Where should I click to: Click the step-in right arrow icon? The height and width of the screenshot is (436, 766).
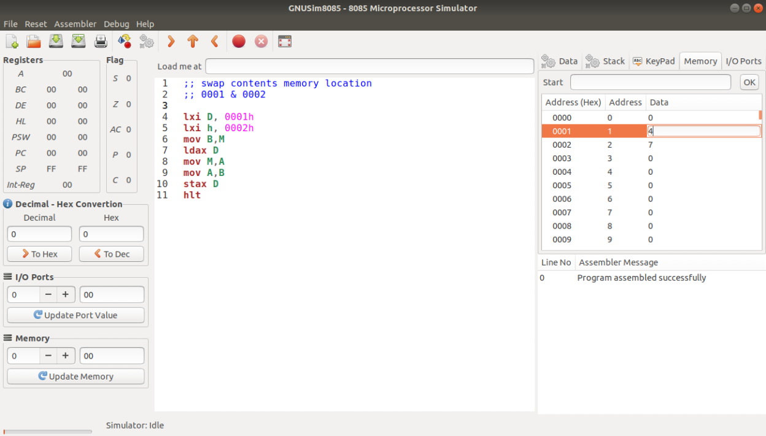coord(171,41)
